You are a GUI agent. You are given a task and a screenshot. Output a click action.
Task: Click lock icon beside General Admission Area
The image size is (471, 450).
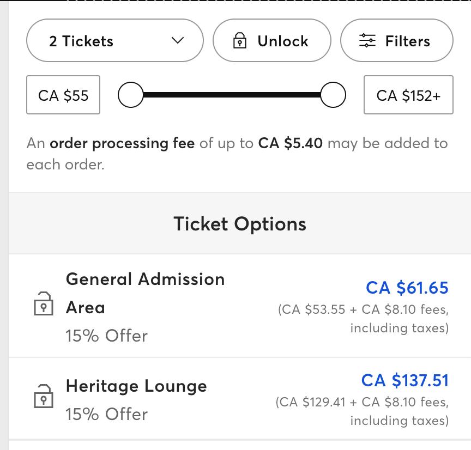click(x=43, y=304)
